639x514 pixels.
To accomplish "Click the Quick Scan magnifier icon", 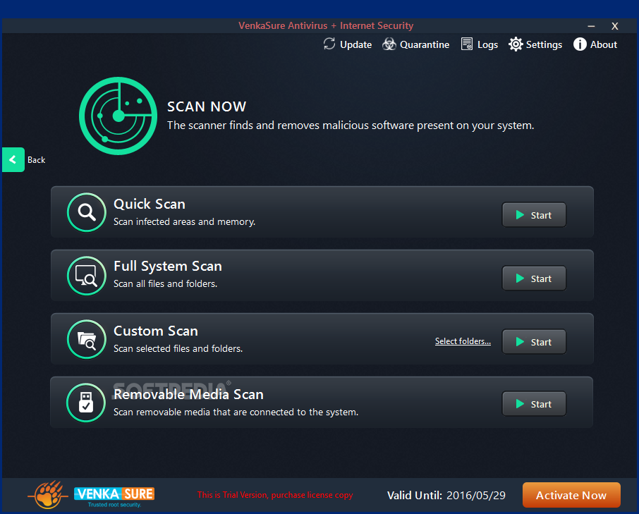I will 86,212.
